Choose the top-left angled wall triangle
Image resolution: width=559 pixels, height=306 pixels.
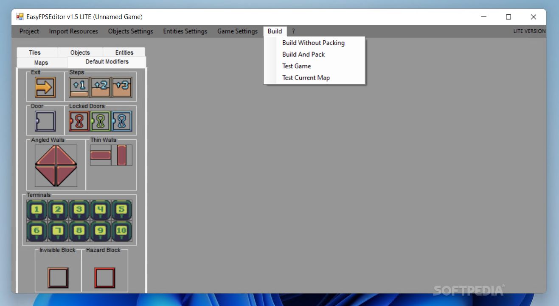click(x=45, y=155)
